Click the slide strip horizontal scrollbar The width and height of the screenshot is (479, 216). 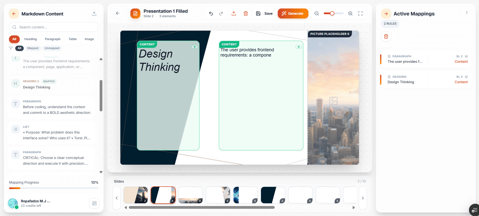pyautogui.click(x=202, y=207)
